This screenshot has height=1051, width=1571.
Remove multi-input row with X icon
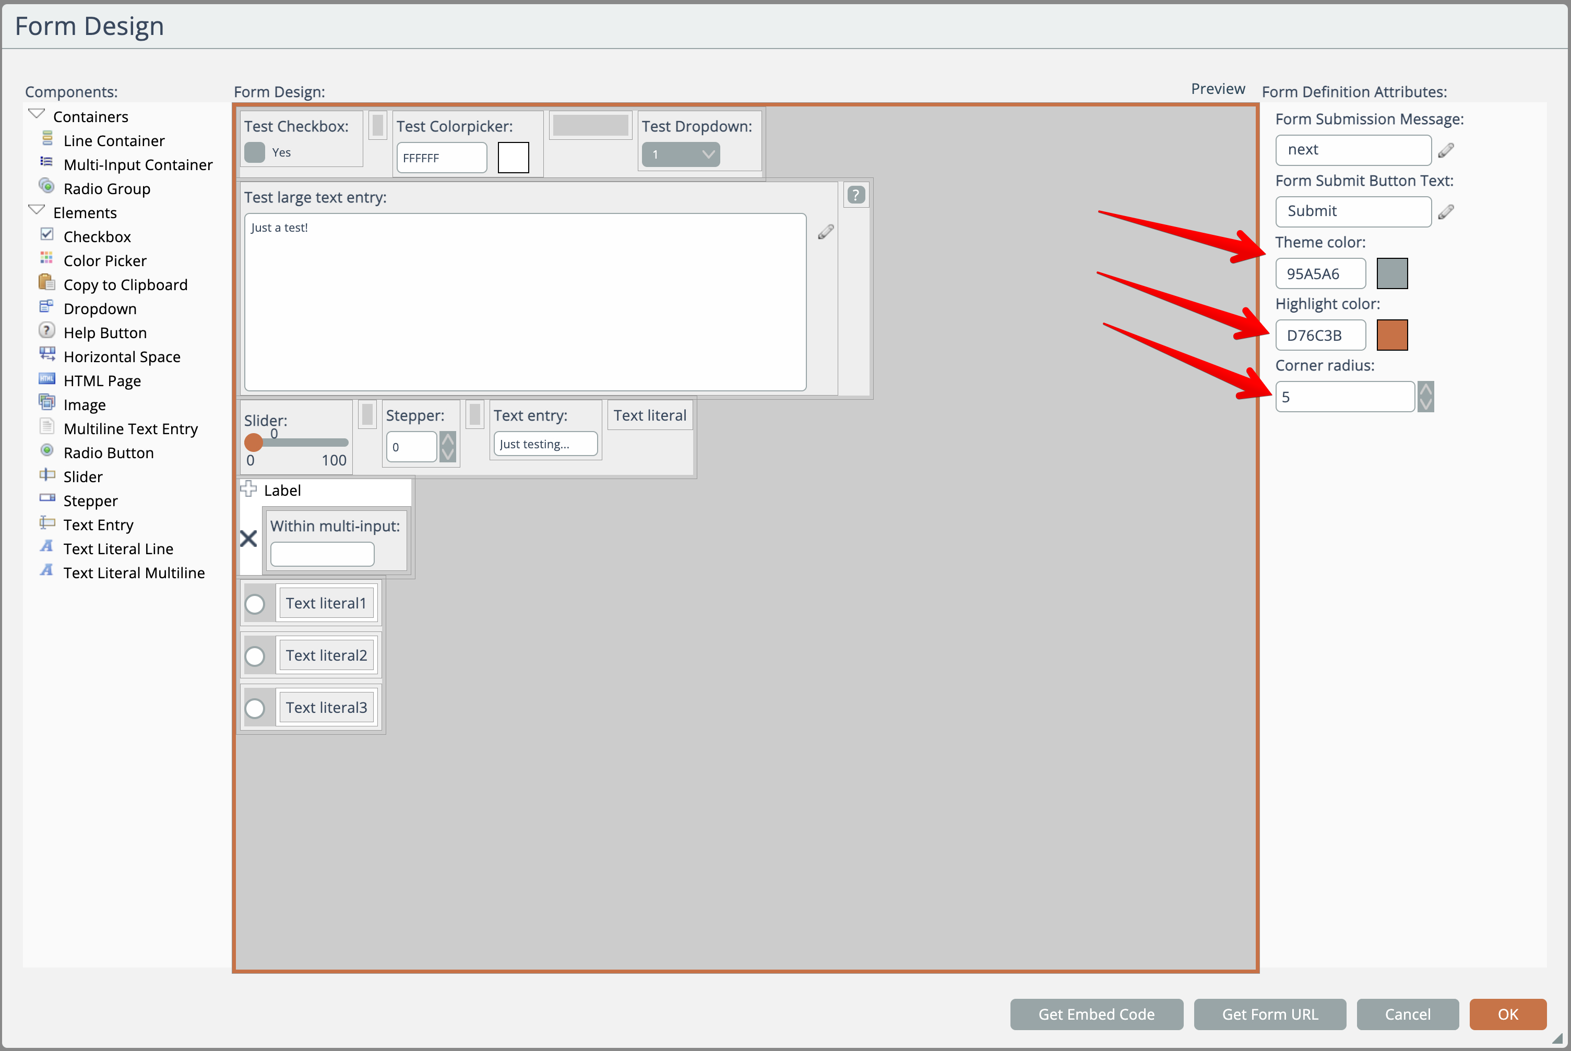click(x=248, y=538)
